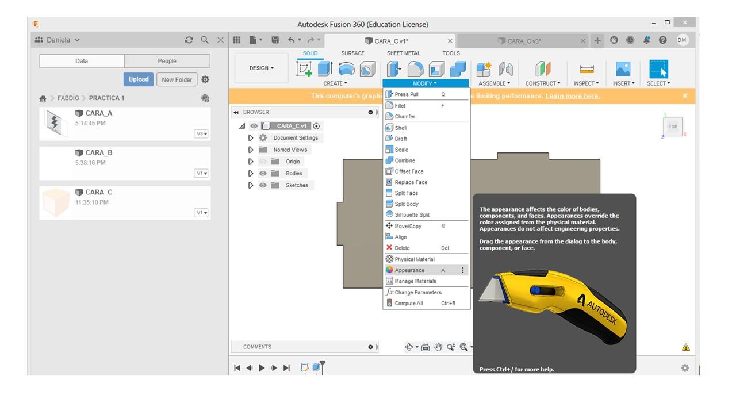
Task: Click the Pan hand icon
Action: pos(438,347)
